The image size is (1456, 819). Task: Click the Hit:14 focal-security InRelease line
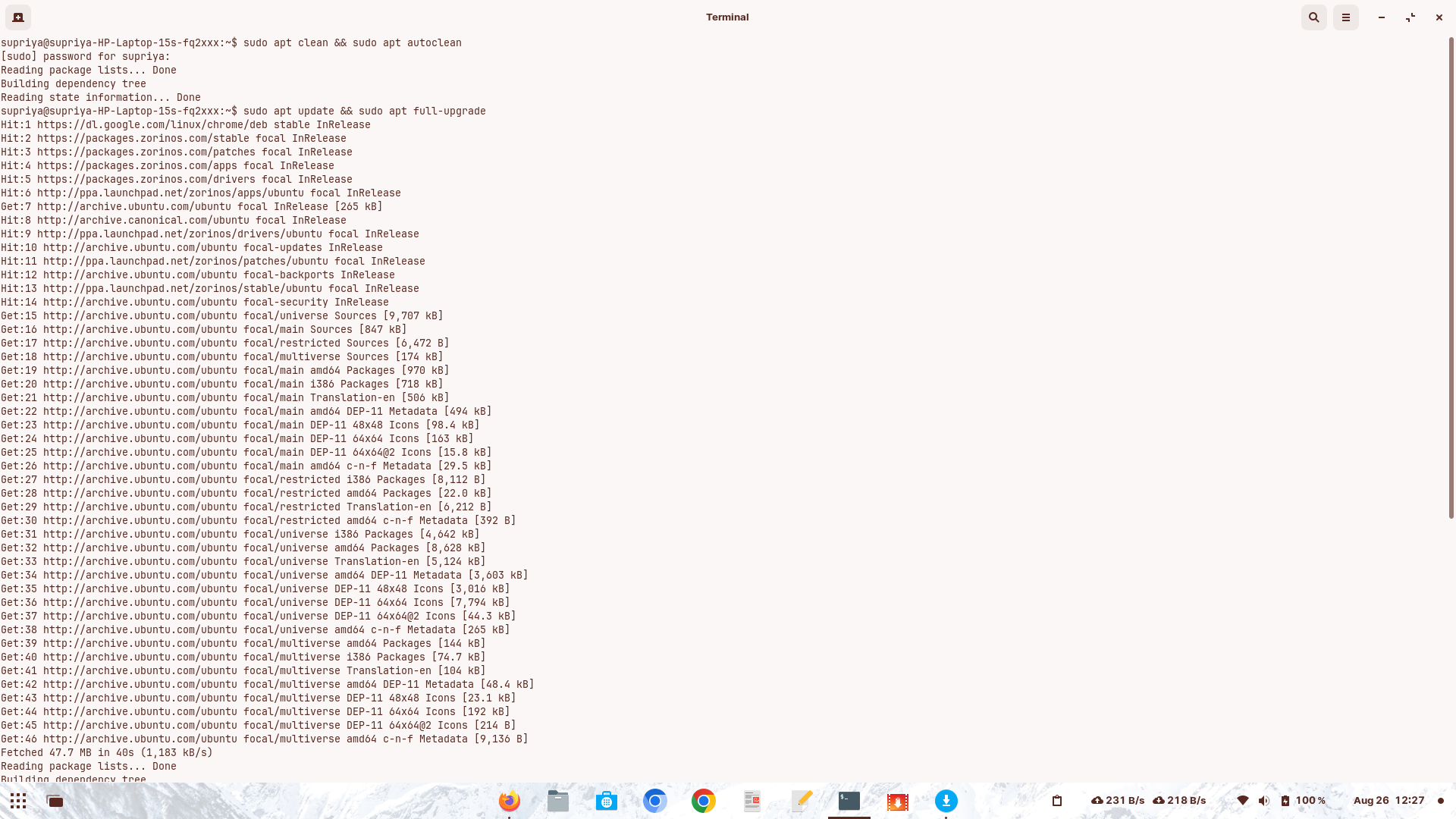[195, 303]
